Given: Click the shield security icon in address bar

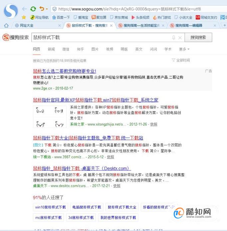Looking at the screenshot, I should (55, 9).
